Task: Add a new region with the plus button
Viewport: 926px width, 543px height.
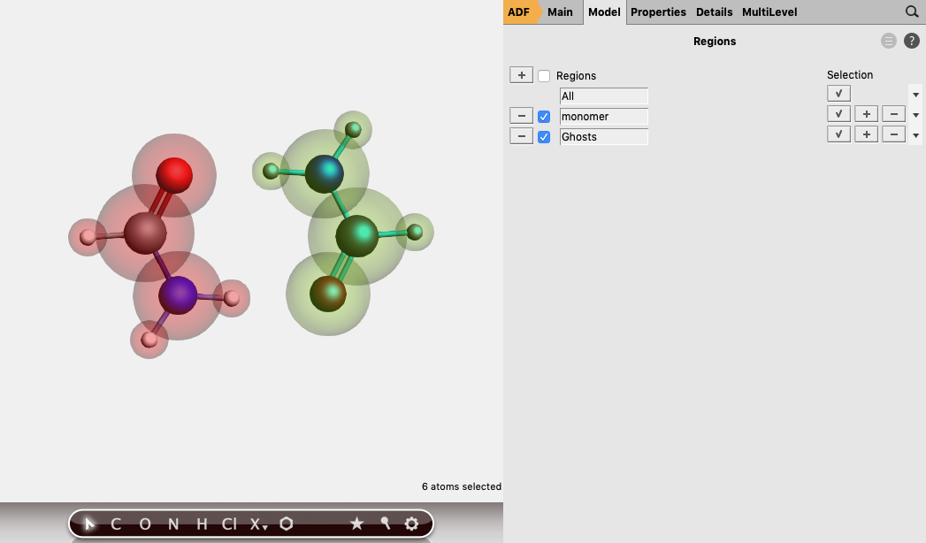Action: click(x=521, y=74)
